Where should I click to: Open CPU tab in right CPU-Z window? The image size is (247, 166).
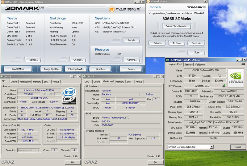[x=87, y=82]
